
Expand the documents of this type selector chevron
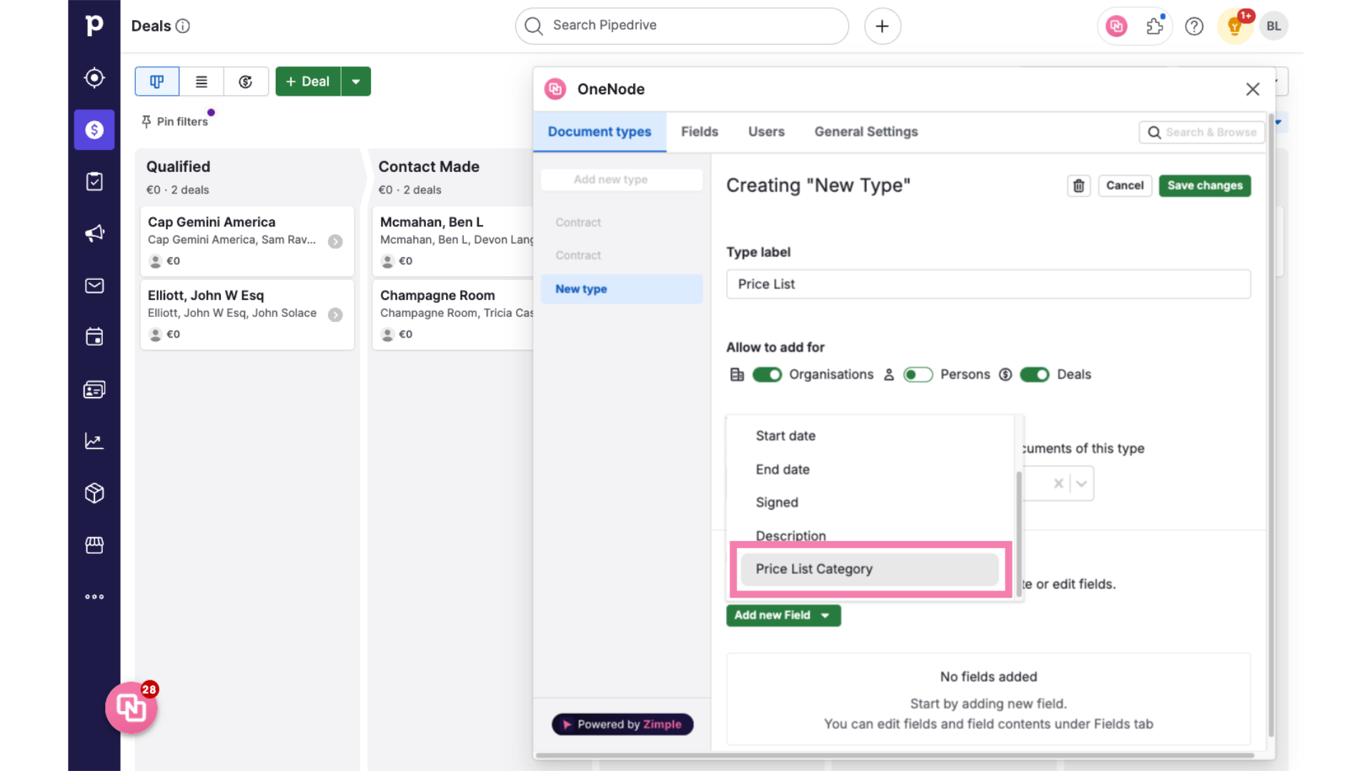tap(1082, 484)
